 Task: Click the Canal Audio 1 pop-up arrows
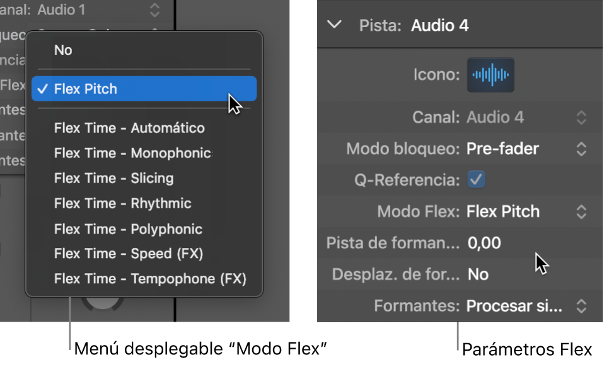(x=154, y=10)
